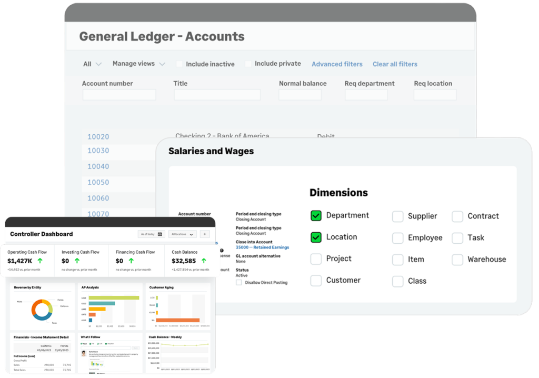Expand the Manage views dropdown
This screenshot has height=378, width=539.
coord(139,64)
